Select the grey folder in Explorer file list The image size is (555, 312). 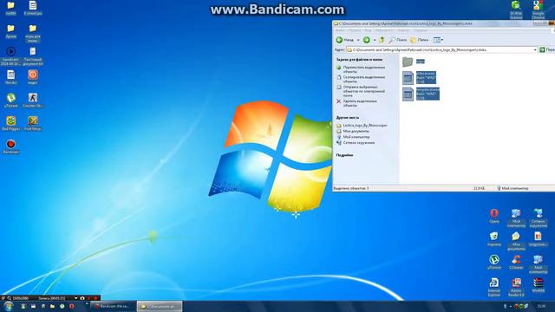tap(408, 62)
